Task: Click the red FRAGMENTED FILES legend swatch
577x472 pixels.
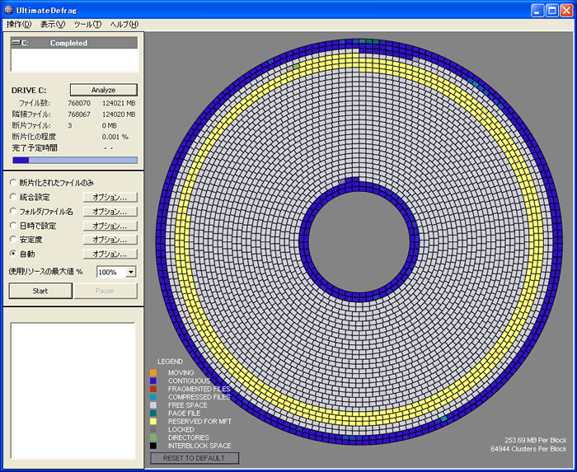Action: pos(152,389)
